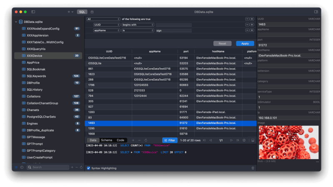Select the UserCreatePrompt table
333x187 pixels.
coord(48,157)
